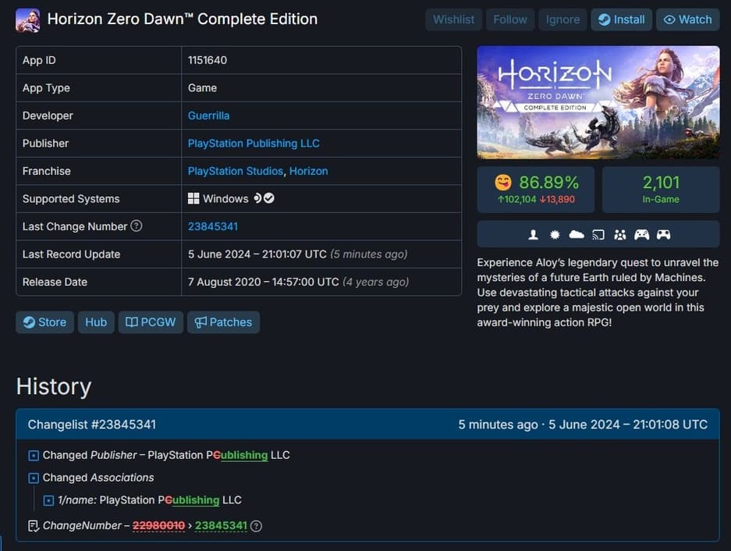Open the PCGW wiki button

click(151, 322)
